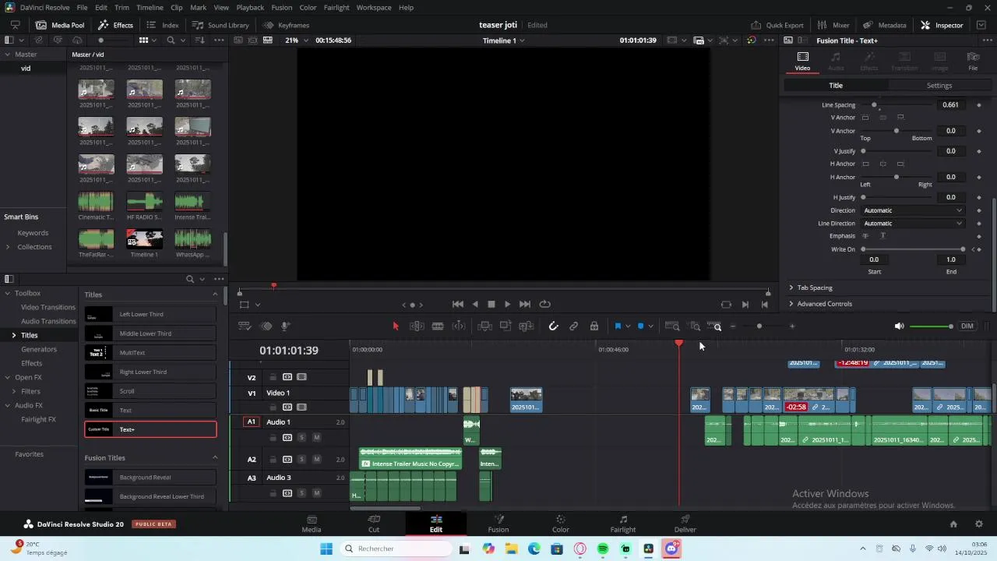Expand Collections under Smart Bins
The height and width of the screenshot is (561, 997).
tap(8, 247)
